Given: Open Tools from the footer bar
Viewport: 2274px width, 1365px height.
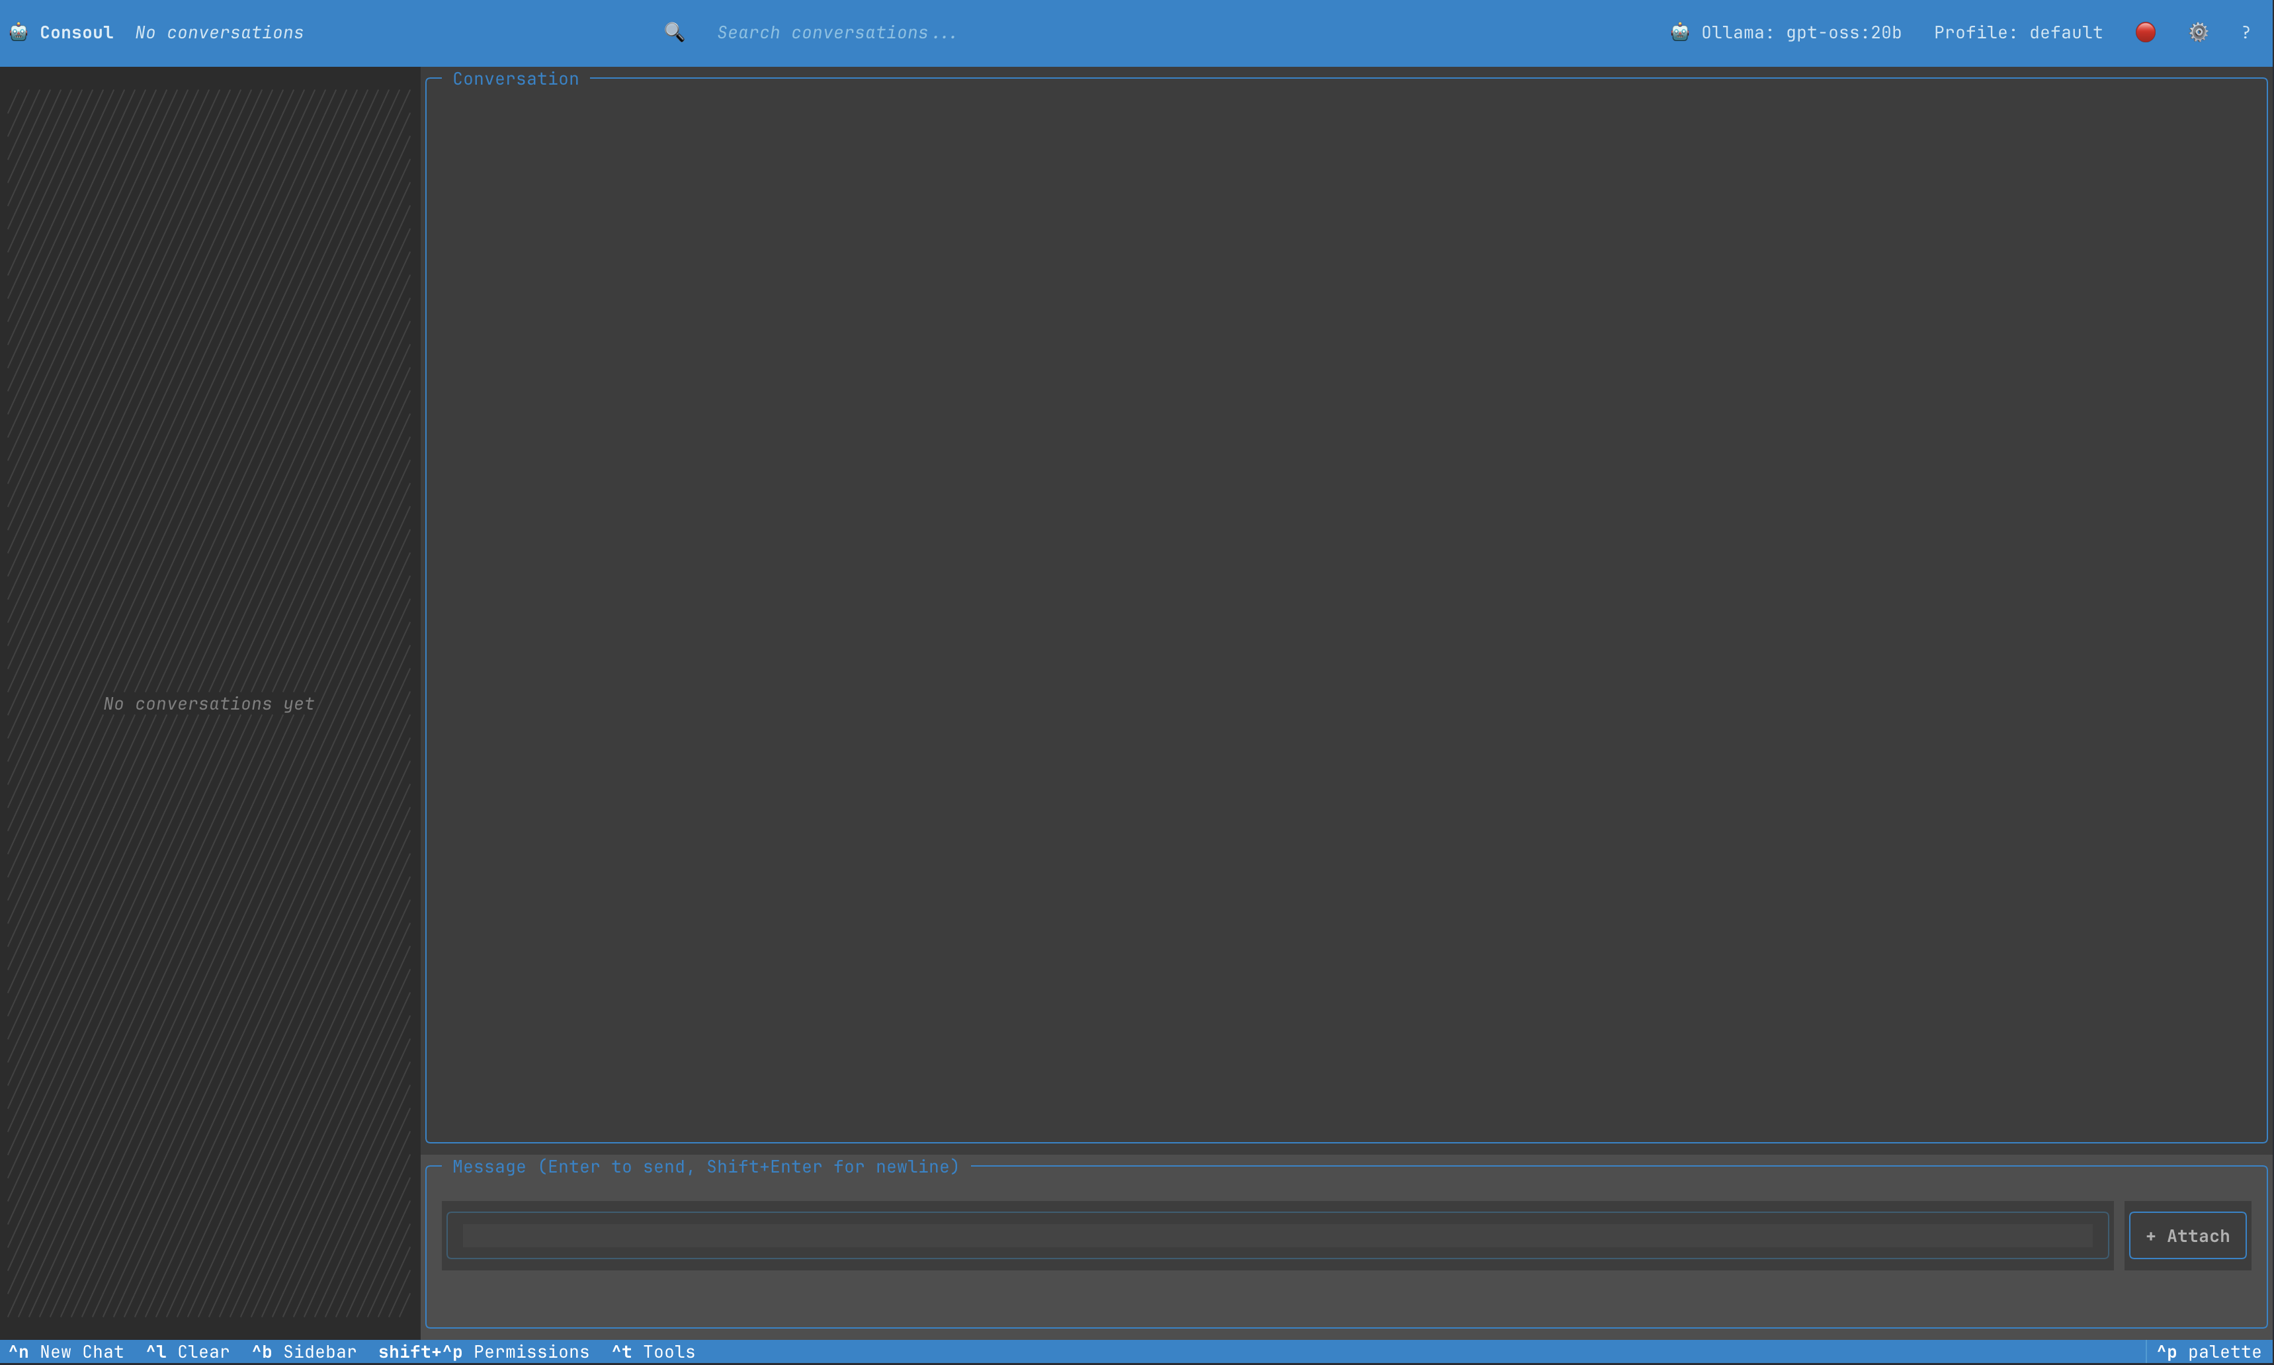Looking at the screenshot, I should coord(653,1351).
